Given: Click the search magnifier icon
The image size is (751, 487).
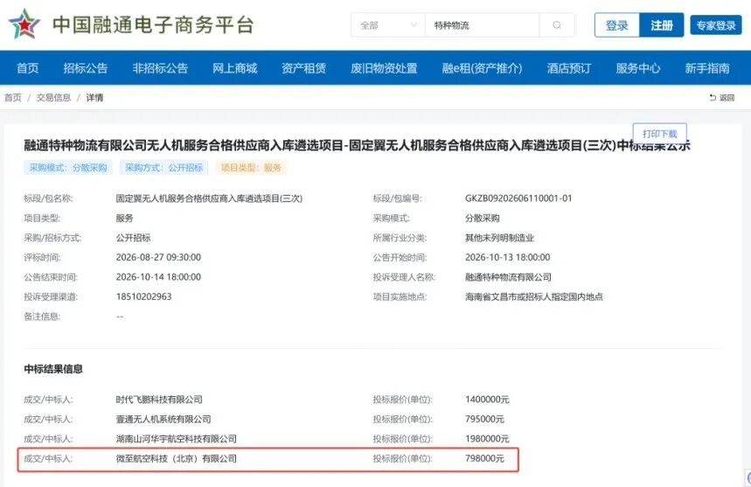Looking at the screenshot, I should 557,24.
